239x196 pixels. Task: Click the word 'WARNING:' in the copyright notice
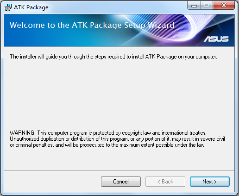click(x=23, y=133)
